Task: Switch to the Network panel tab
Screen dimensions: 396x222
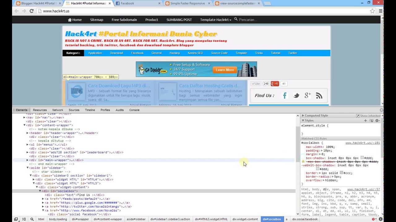Action: point(58,110)
